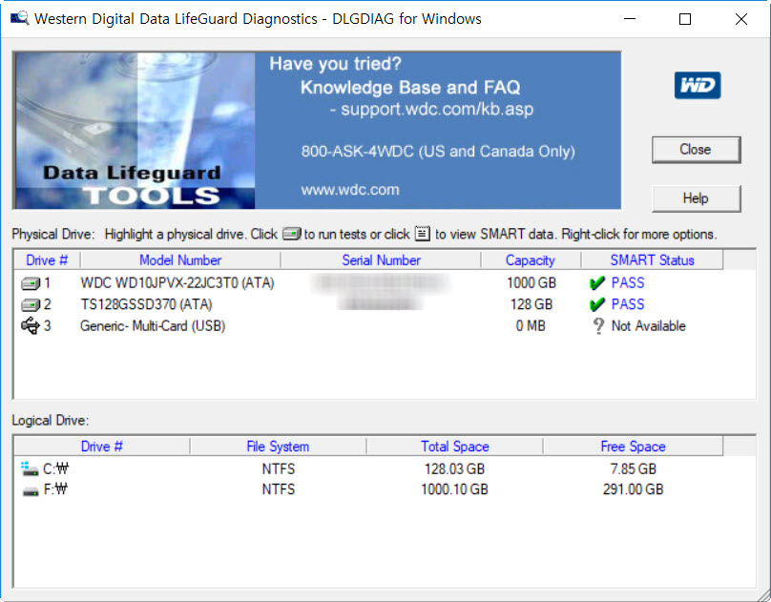
Task: Click the Free Space column header
Action: [x=633, y=446]
